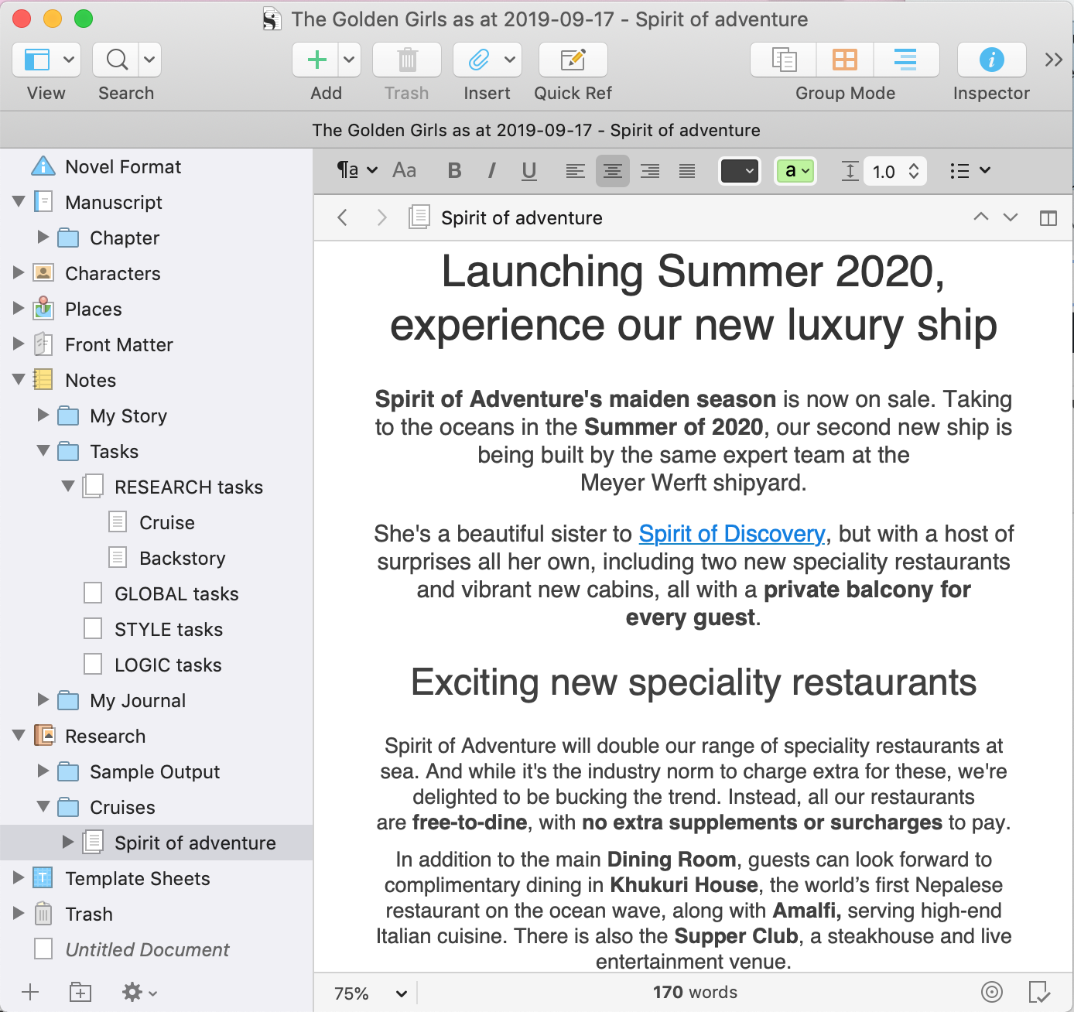Align text left

[x=575, y=171]
